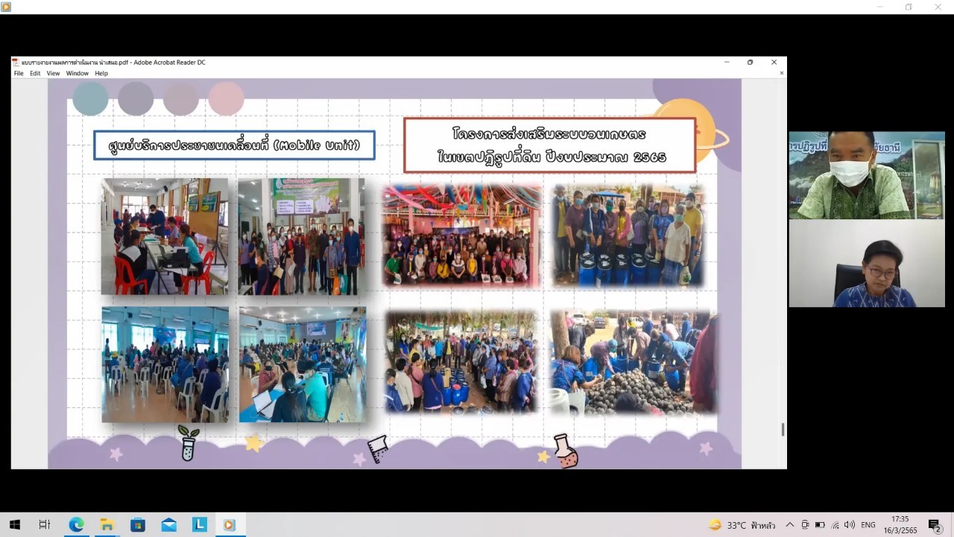
Task: Click the plant test tube icon
Action: tap(188, 443)
